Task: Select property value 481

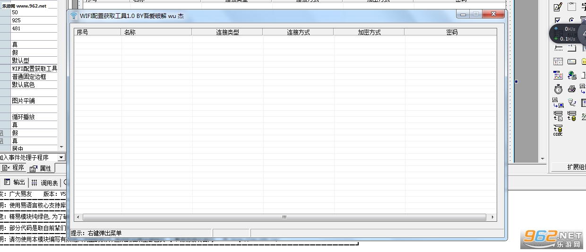Action: tap(34, 28)
